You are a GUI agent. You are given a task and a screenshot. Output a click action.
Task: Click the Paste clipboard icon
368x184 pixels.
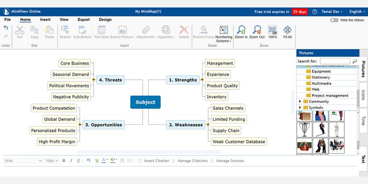click(50, 30)
